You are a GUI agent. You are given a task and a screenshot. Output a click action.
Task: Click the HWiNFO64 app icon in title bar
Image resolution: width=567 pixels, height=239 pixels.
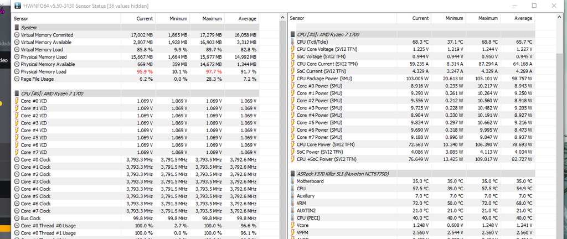17,6
